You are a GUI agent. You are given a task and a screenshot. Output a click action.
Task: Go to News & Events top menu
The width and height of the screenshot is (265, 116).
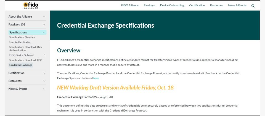pyautogui.click(x=237, y=6)
